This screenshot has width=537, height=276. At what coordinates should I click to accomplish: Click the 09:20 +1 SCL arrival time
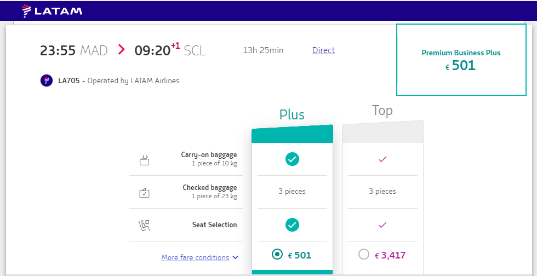coord(170,50)
